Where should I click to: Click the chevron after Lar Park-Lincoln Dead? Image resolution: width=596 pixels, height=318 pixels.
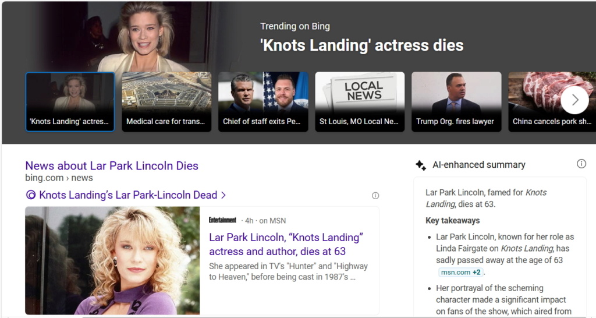pos(223,195)
